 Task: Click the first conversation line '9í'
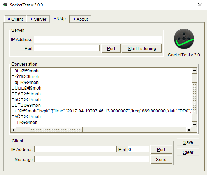[x=25, y=71]
